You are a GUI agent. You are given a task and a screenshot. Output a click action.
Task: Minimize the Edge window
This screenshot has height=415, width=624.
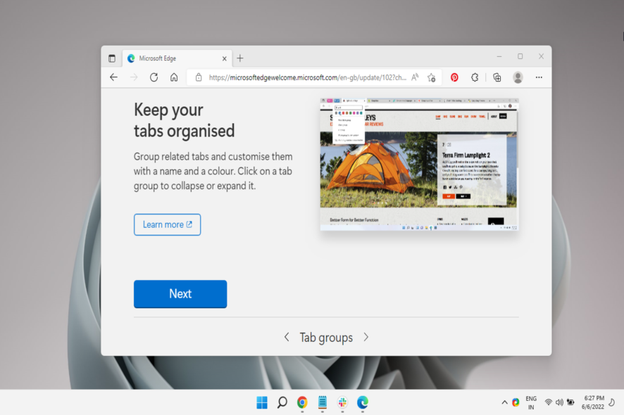[499, 56]
